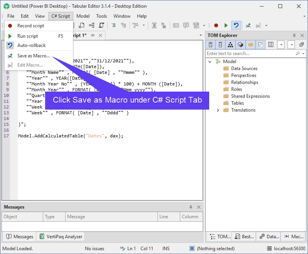
Task: Open the dropdown next to Edit Macro icon
Action: coord(266,25)
